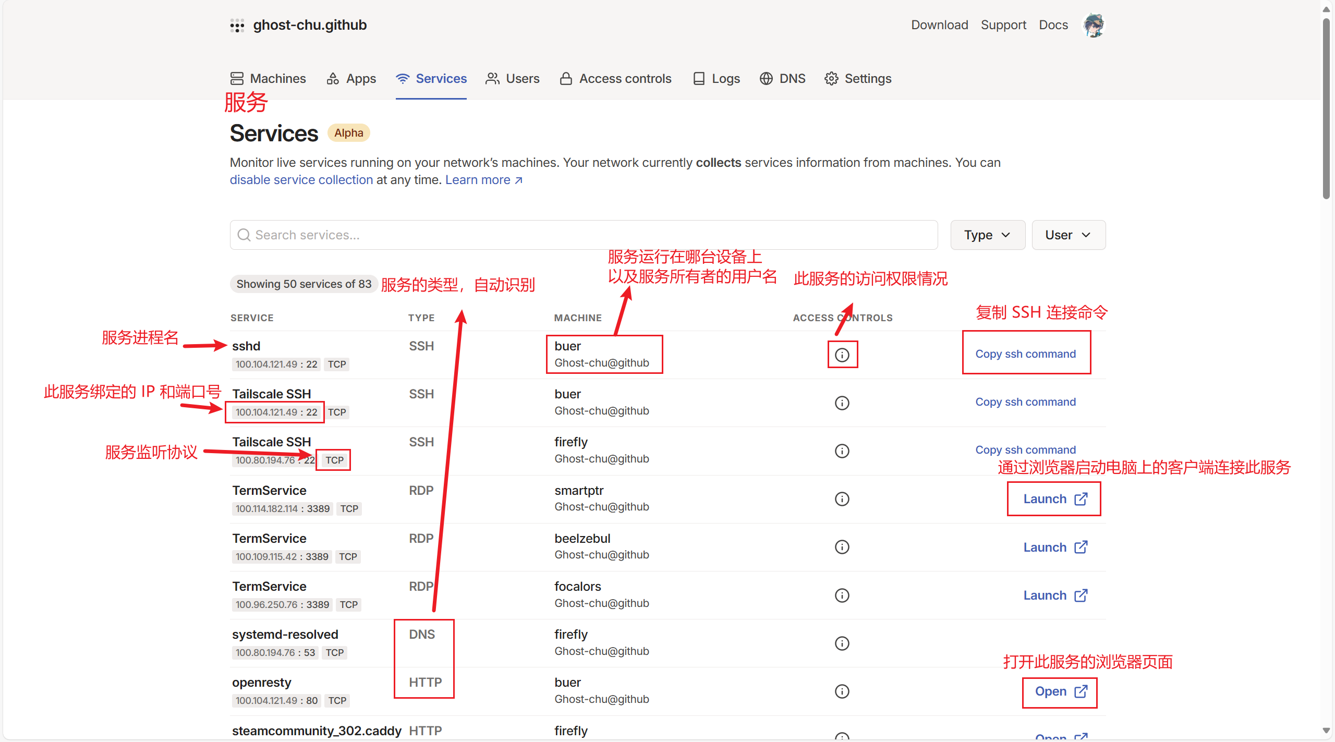
Task: Copy ssh command for sshd on buer
Action: [x=1025, y=354]
